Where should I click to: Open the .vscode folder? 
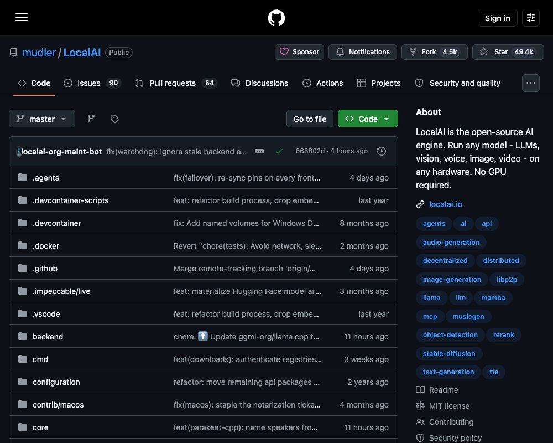pyautogui.click(x=46, y=314)
